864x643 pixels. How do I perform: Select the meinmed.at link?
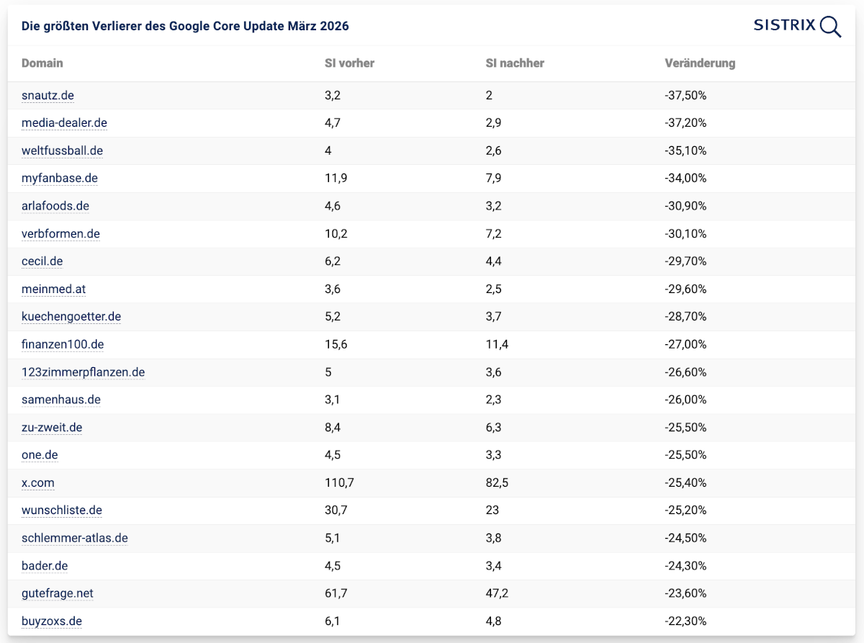(x=54, y=289)
